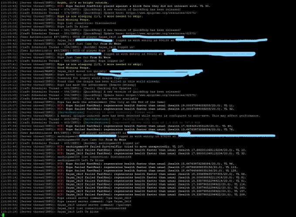Image resolution: width=296 pixels, height=217 pixels.
Task: Click "[AuthMe] Sayan_2k18 logged in!" line
Action: click(x=109, y=47)
